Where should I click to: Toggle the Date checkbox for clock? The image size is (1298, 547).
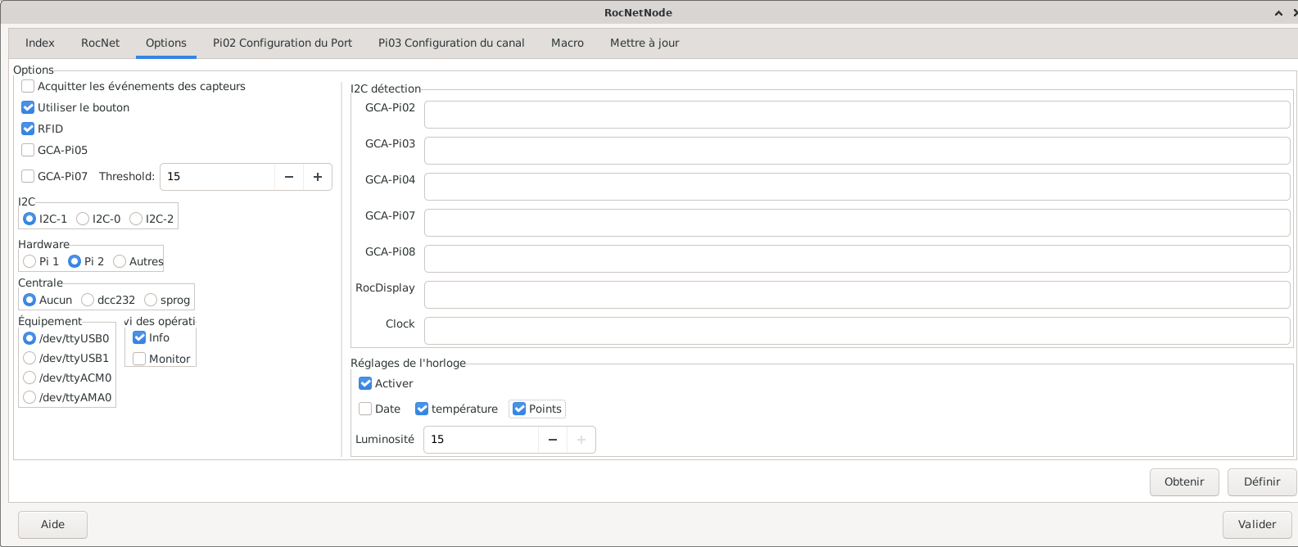click(x=366, y=409)
